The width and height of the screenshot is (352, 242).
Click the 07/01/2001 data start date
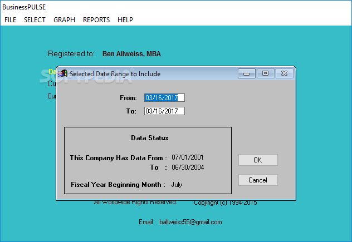coord(188,157)
